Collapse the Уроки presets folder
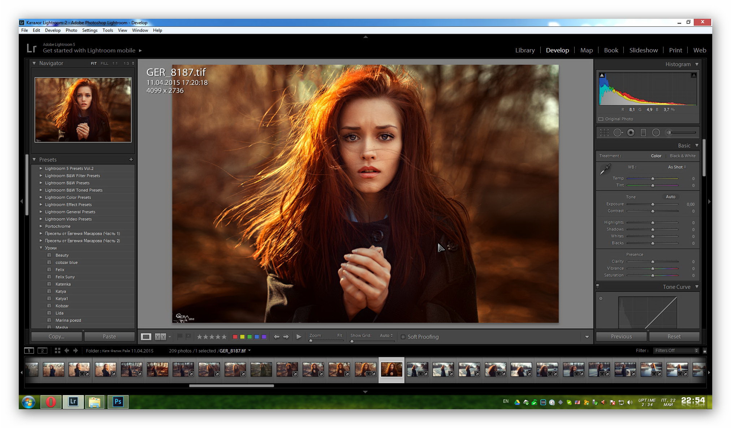731x428 pixels. (x=41, y=248)
